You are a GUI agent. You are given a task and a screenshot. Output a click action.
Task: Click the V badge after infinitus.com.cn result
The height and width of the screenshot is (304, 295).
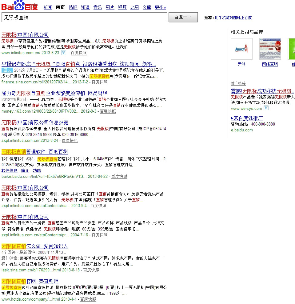coord(64,53)
